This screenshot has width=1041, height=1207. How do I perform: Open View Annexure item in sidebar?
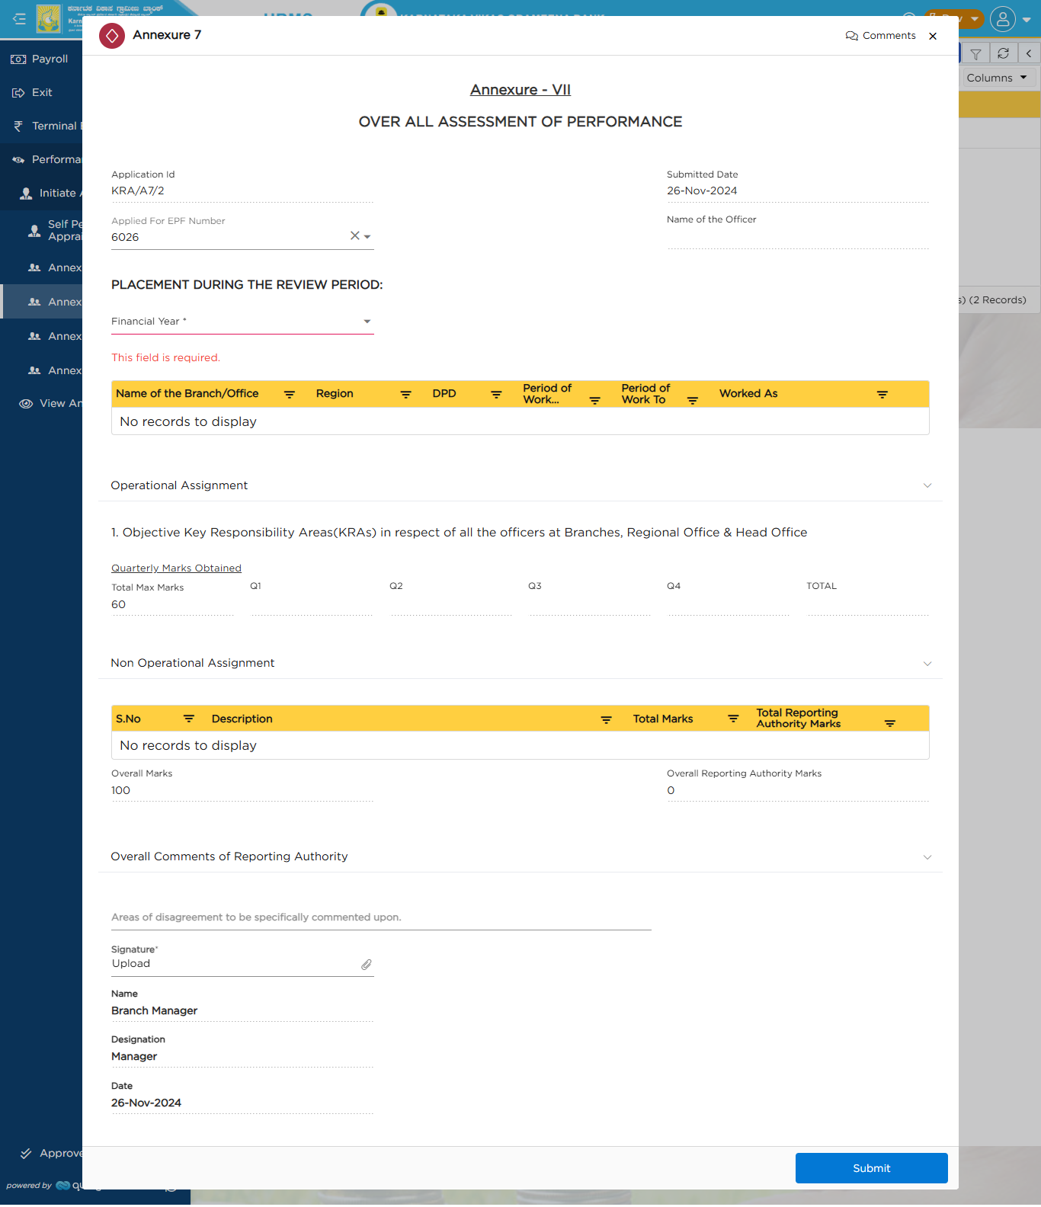(41, 403)
